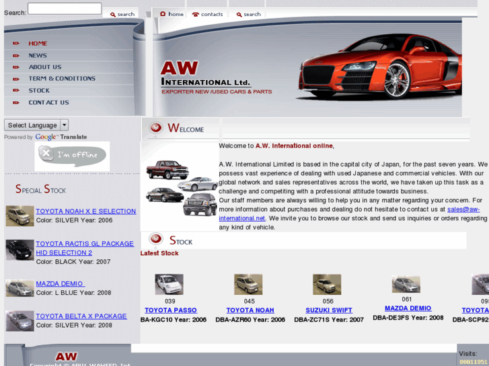Open STOCK in the side menu
The height and width of the screenshot is (366, 489).
pyautogui.click(x=39, y=91)
